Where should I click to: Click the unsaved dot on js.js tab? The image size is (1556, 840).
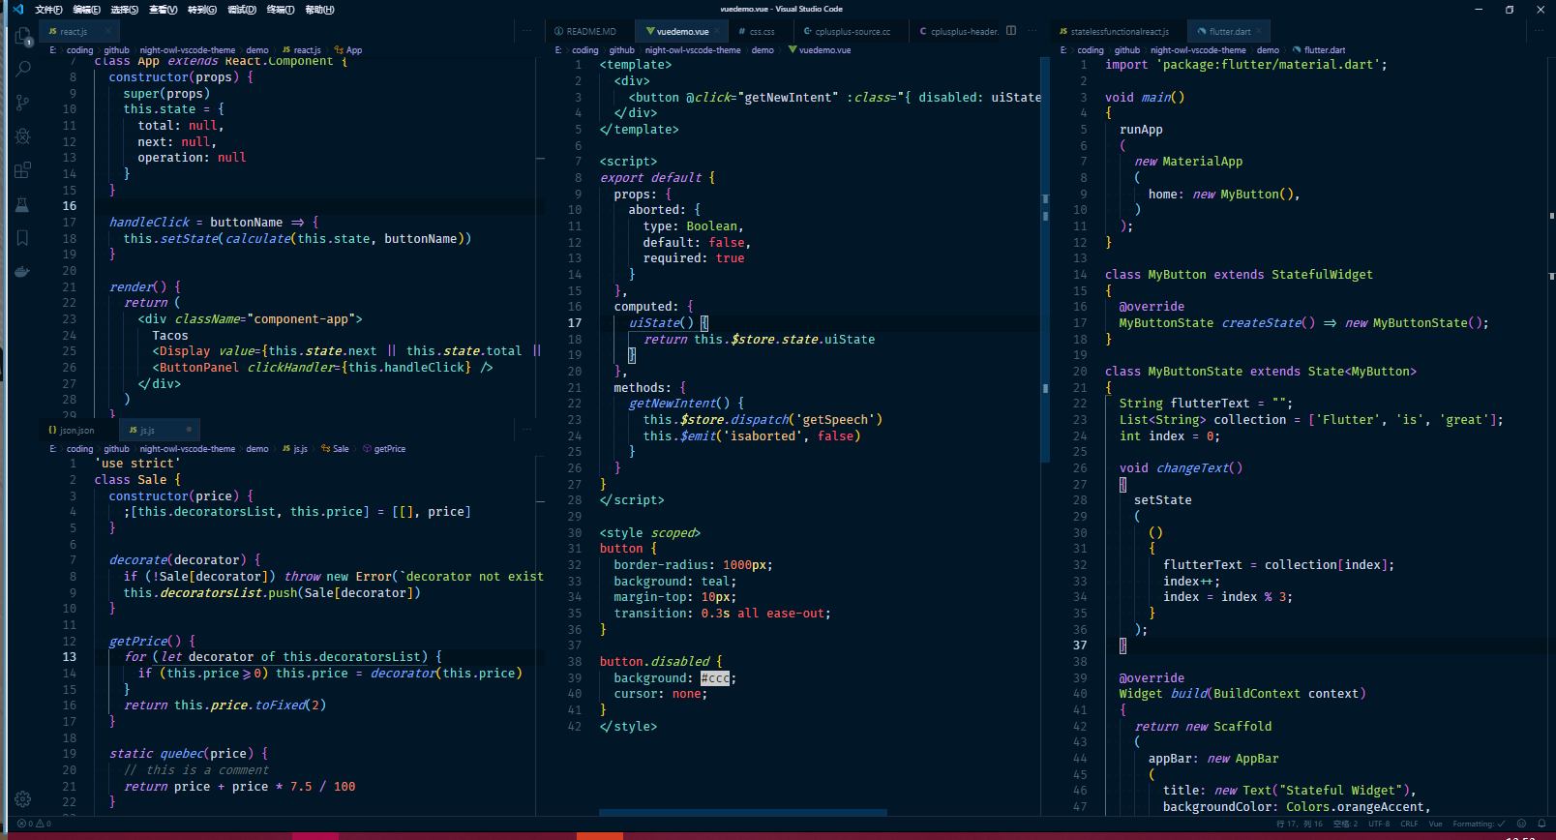(189, 430)
